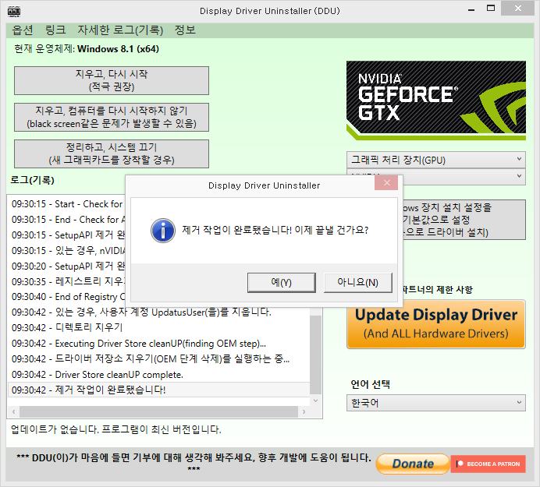Image resolution: width=540 pixels, height=487 pixels.
Task: Select log row '드라이버 저장소 지우기(OEM 단계 삭제)'
Action: click(158, 359)
